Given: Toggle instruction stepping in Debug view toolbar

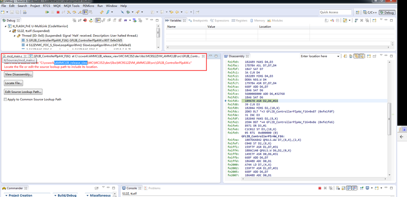Looking at the screenshot, I should point(98,20).
